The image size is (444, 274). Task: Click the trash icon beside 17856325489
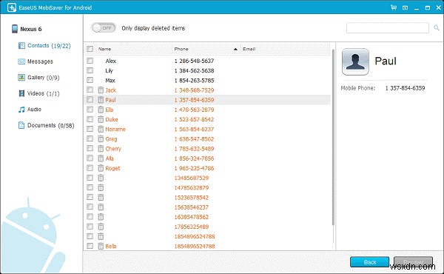[101, 227]
